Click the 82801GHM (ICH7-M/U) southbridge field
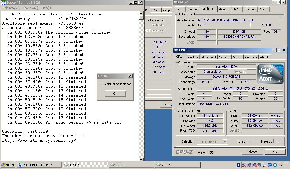The height and width of the screenshot is (169, 290). point(239,37)
